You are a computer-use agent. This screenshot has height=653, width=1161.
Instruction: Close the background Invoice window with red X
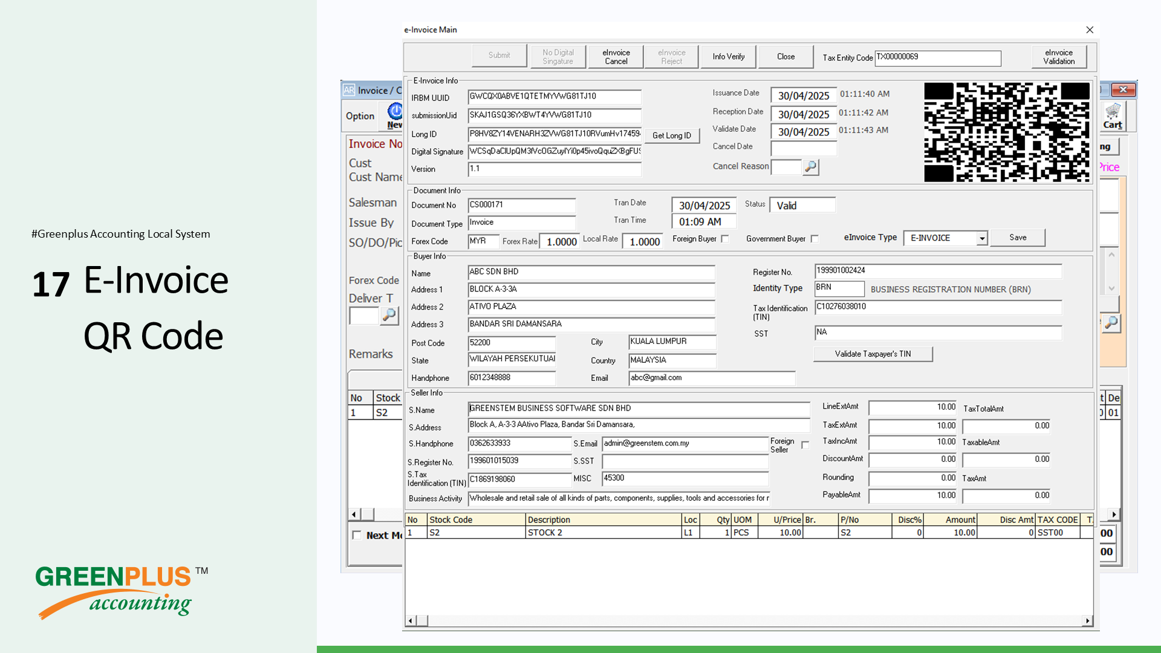pos(1123,89)
